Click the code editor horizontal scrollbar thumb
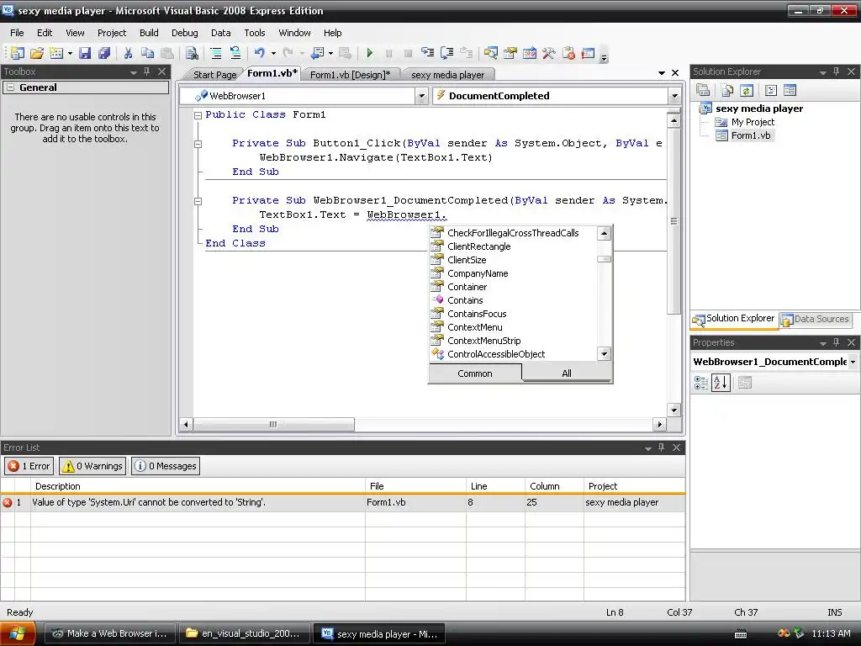 tap(273, 425)
